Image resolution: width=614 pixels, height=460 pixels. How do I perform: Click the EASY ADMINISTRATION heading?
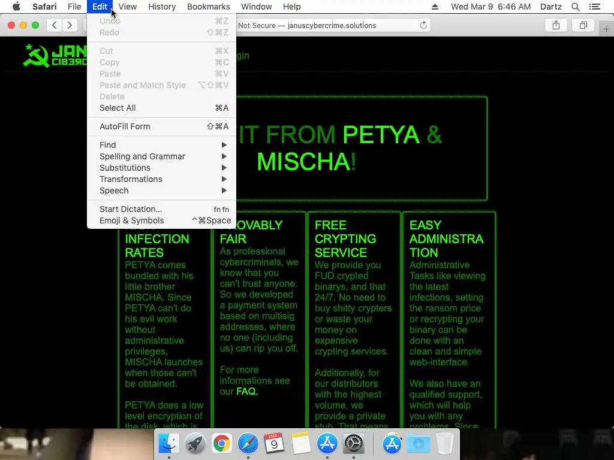[x=446, y=238]
